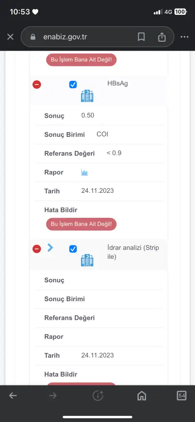Screen dimensions: 195x422
Task: Open the AI info assistant icon
Action: coord(98,395)
